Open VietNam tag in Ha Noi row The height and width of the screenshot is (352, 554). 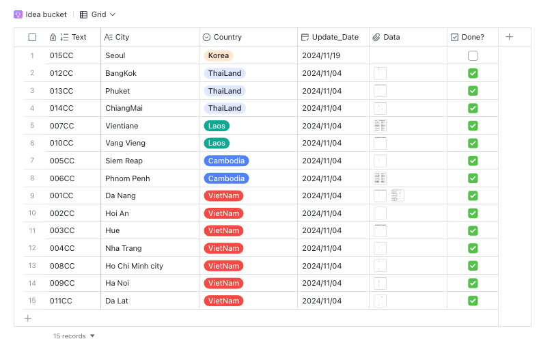coord(223,283)
